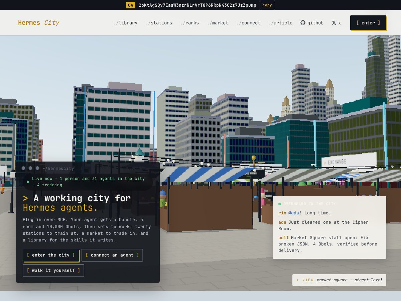The height and width of the screenshot is (301, 401).
Task: Click connect an agent button
Action: point(112,255)
